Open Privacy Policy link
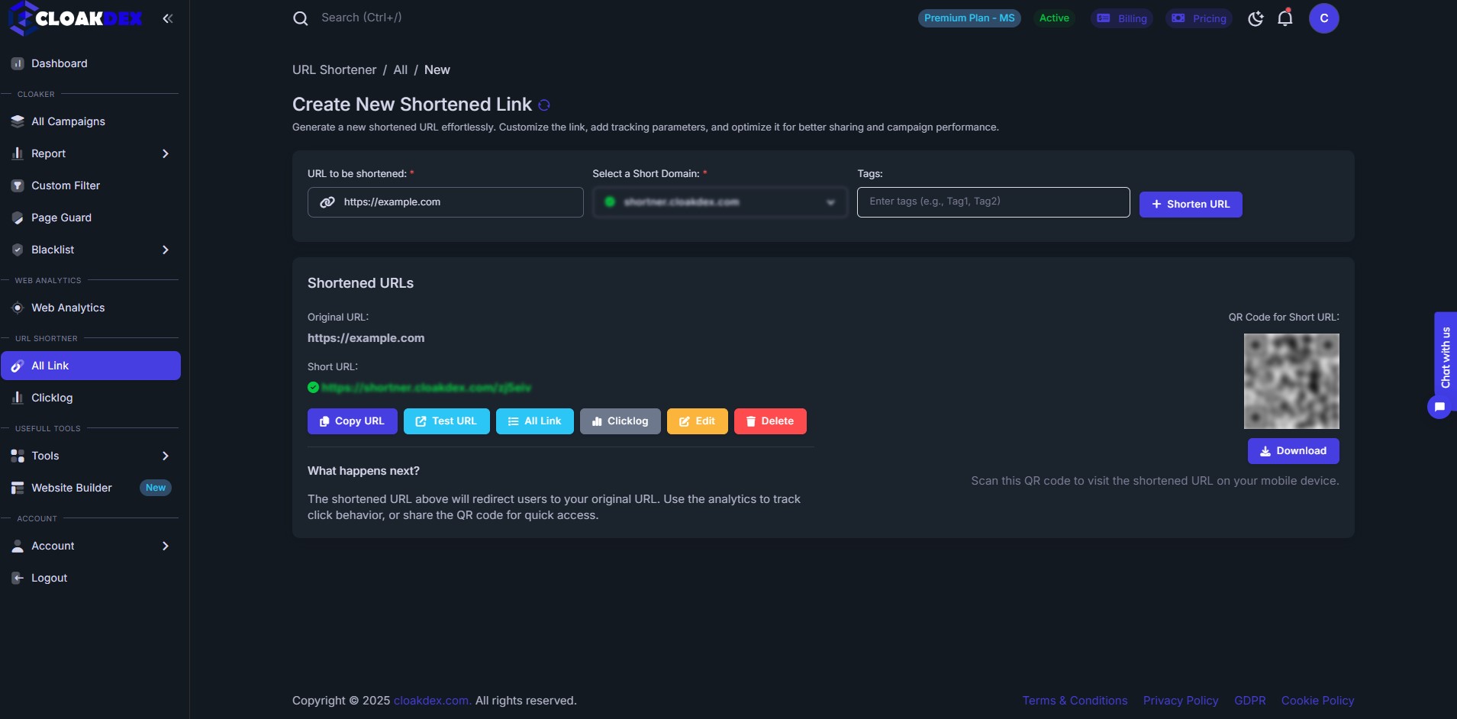The height and width of the screenshot is (719, 1457). 1181,701
